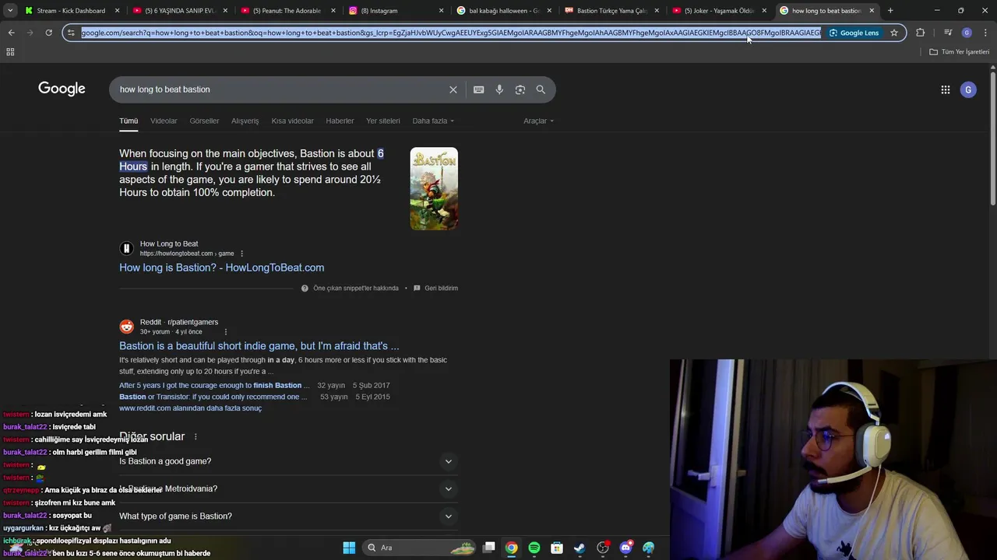Switch to the Görseller search tab

(204, 121)
